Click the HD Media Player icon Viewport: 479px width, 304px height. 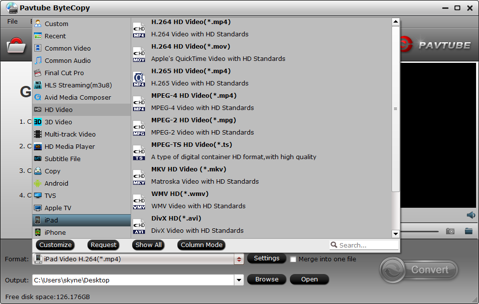pos(38,146)
